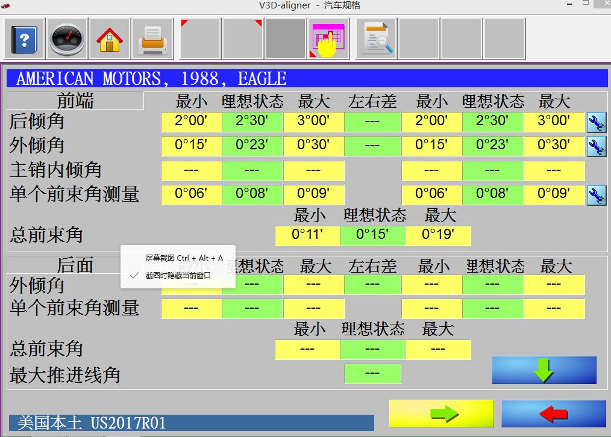
Task: Open the document magnifier search icon
Action: point(377,40)
